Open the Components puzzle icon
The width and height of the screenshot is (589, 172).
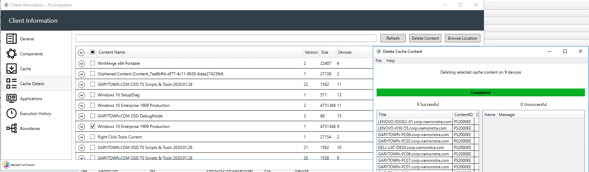click(x=12, y=54)
